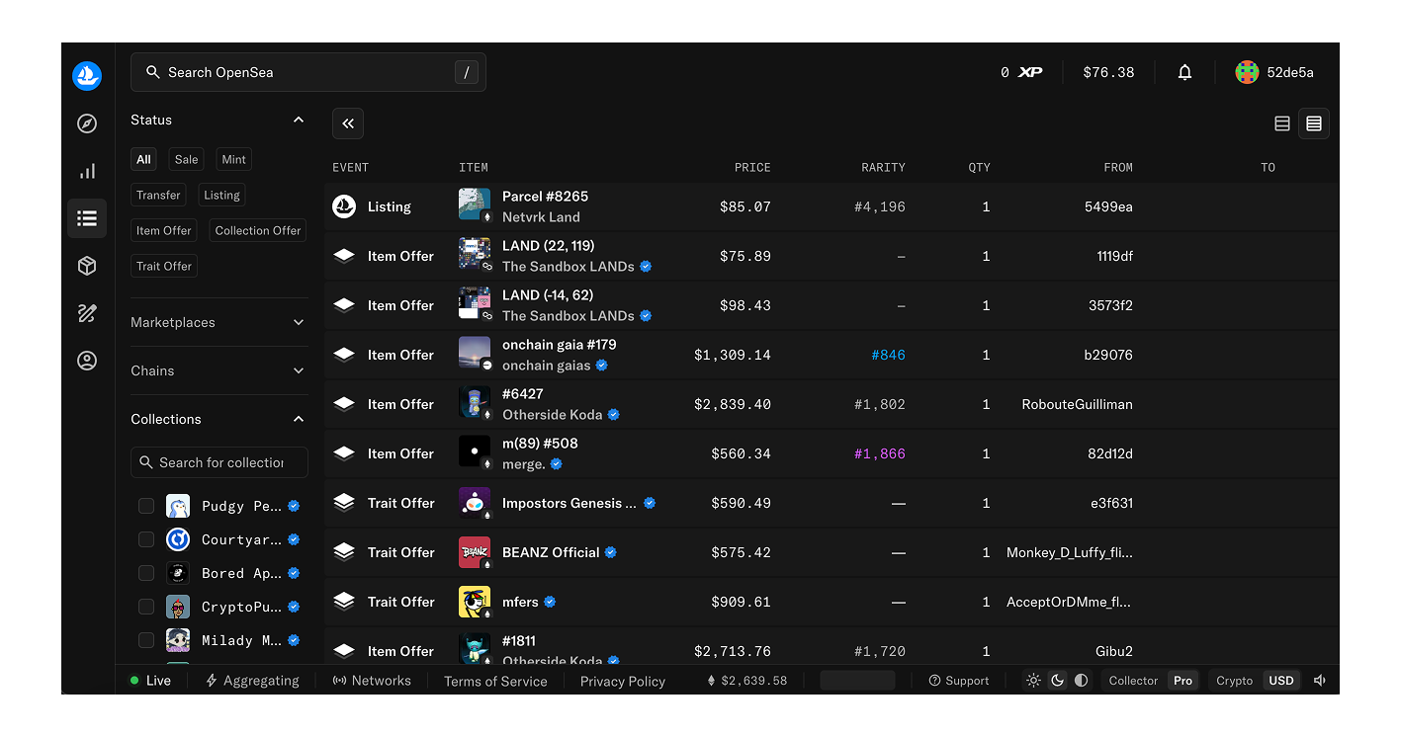Select the Activity list icon in sidebar

pyautogui.click(x=87, y=218)
